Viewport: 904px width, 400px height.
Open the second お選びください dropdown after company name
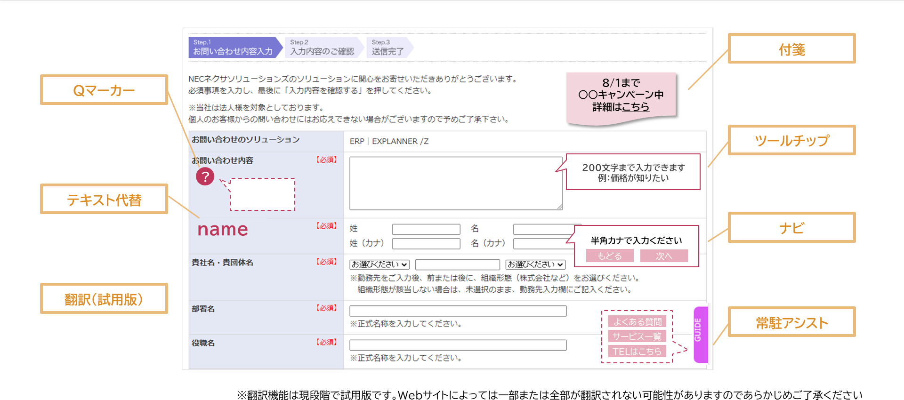pos(535,264)
